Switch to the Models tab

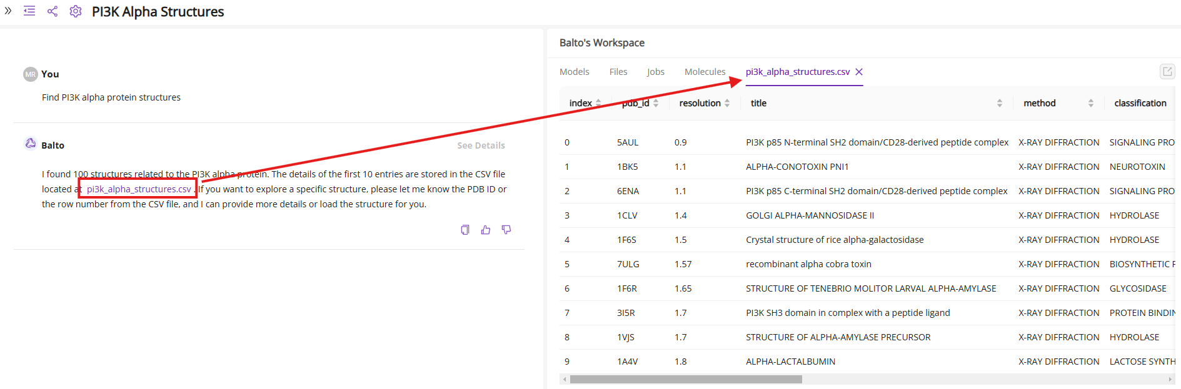(x=574, y=72)
